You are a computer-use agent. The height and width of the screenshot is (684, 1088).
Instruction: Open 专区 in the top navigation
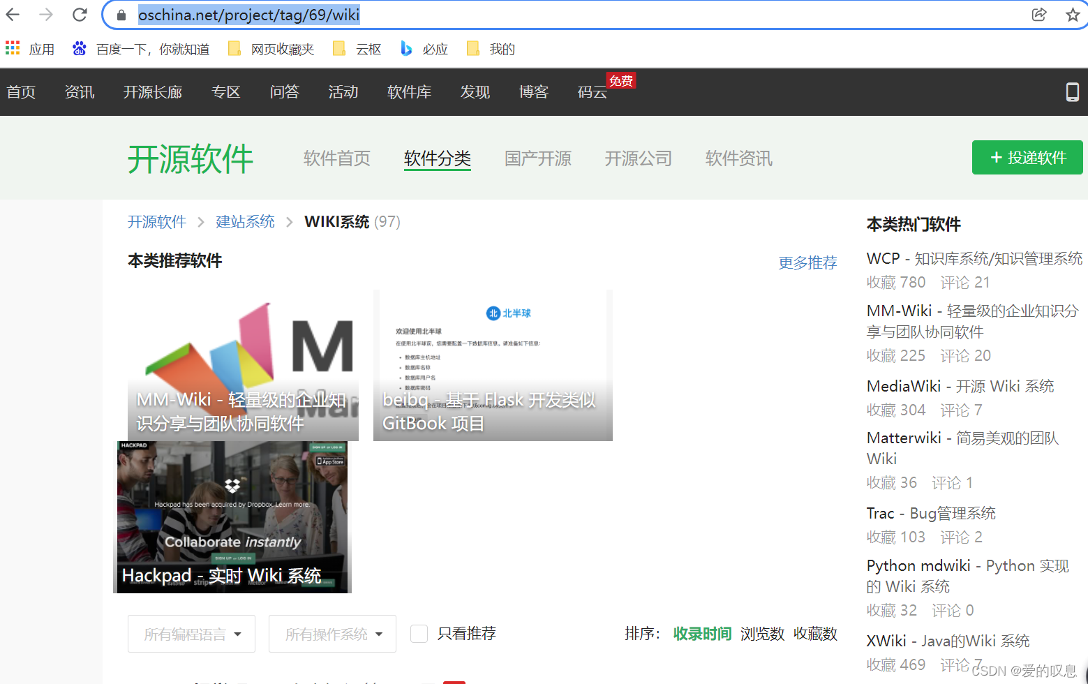pyautogui.click(x=226, y=92)
